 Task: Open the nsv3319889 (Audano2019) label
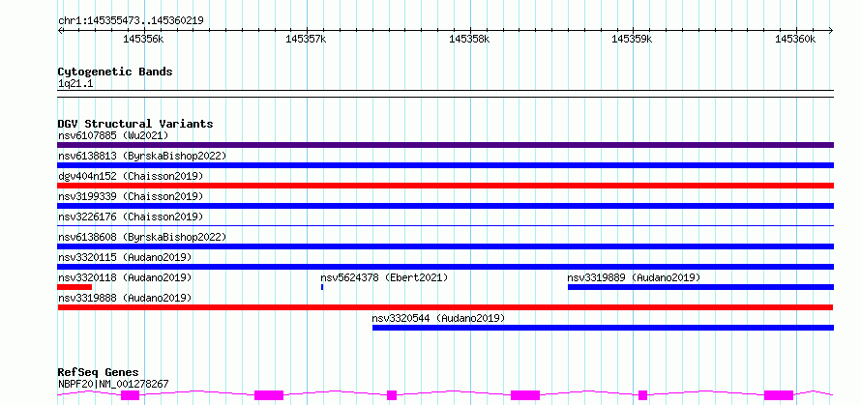(635, 277)
